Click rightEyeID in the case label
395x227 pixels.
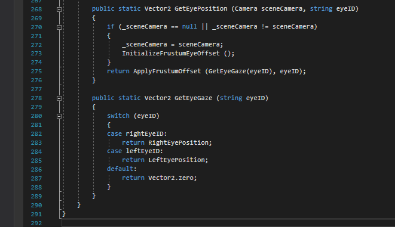[145, 134]
